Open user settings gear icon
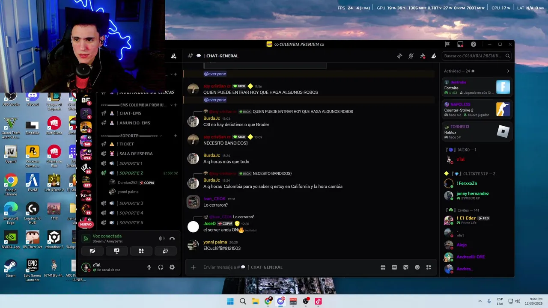 pos(172,267)
